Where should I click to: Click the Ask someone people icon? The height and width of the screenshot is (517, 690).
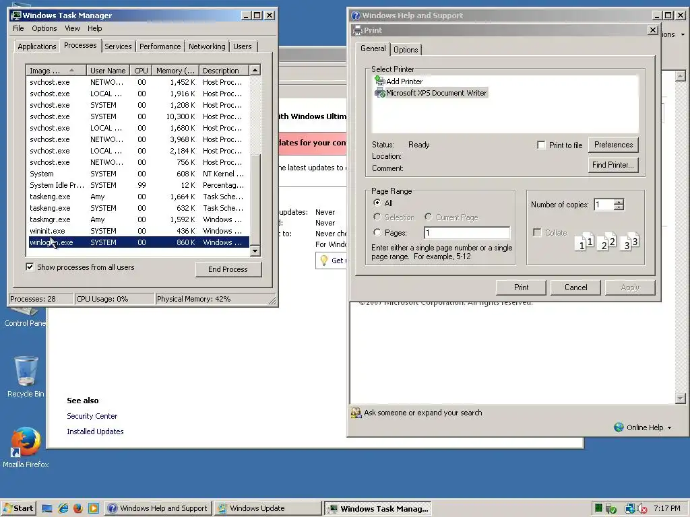tap(356, 413)
